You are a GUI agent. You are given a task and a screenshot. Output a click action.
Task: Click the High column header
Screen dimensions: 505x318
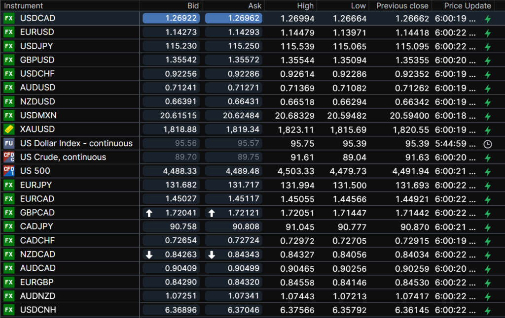[305, 6]
